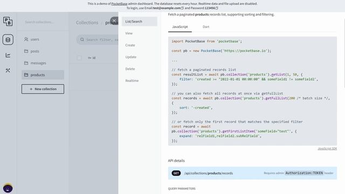Select the Realtime API tab
This screenshot has height=194, width=345.
tap(140, 81)
